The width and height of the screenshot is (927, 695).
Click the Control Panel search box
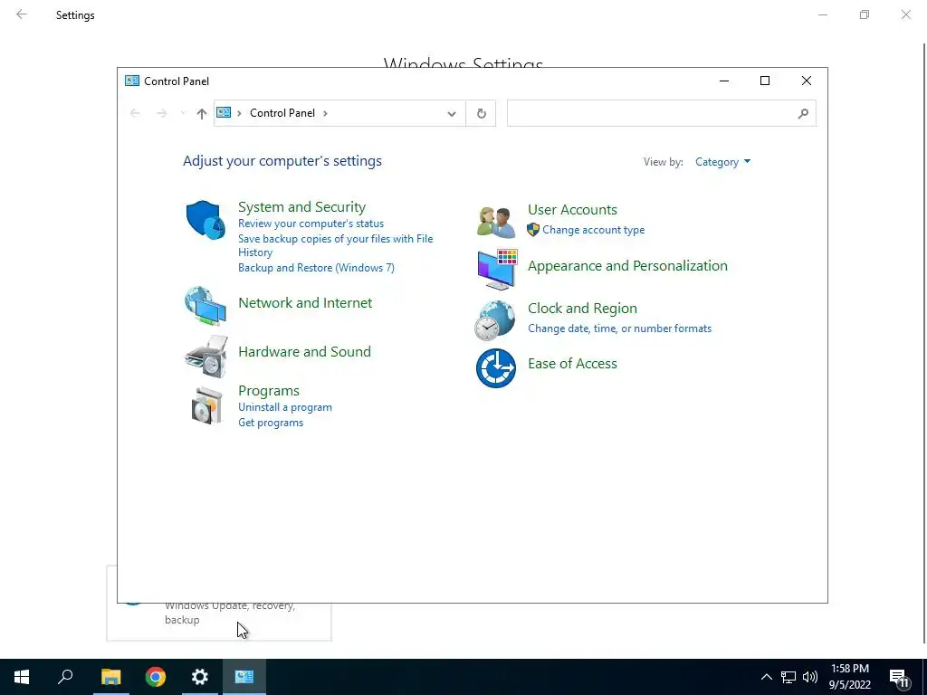[661, 113]
